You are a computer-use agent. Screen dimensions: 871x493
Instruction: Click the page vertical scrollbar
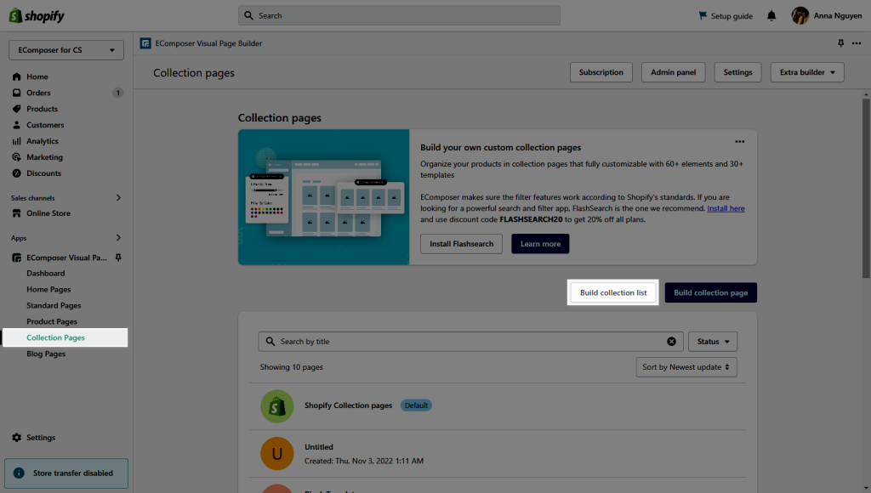[x=866, y=188]
